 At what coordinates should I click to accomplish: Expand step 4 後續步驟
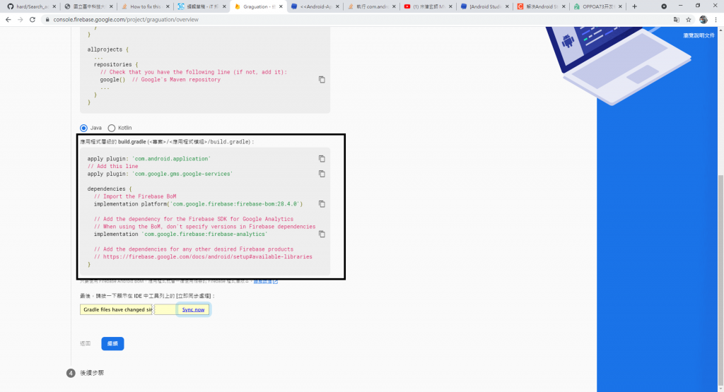tap(92, 373)
